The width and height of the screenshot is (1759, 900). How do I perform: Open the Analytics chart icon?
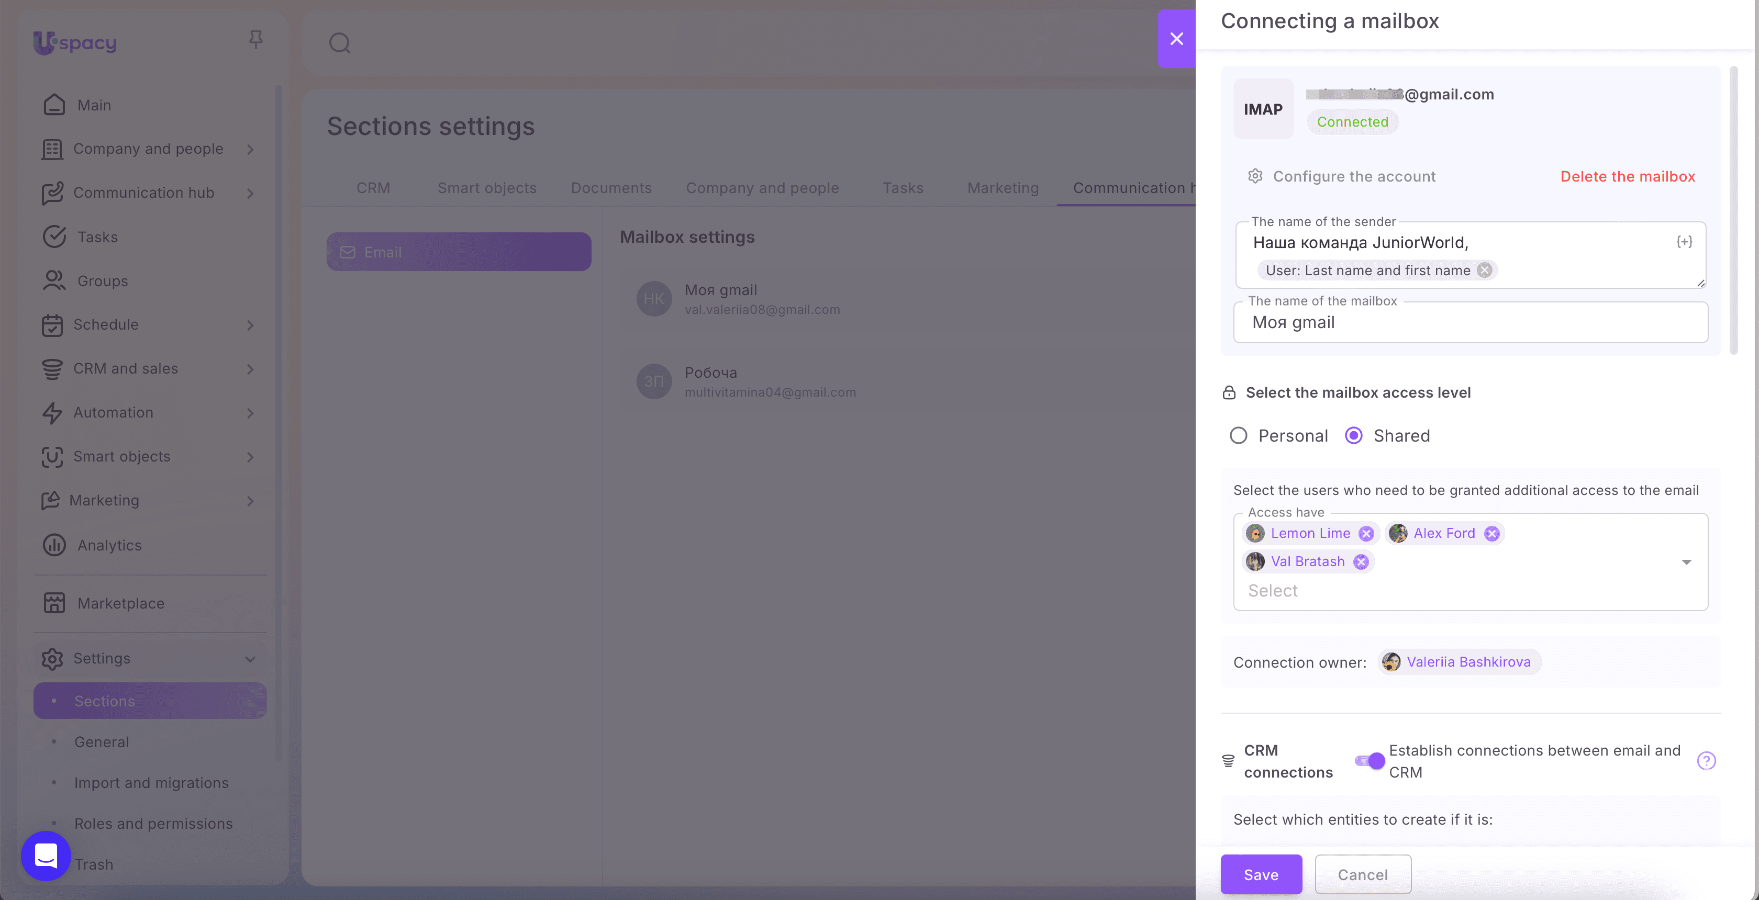pos(54,545)
